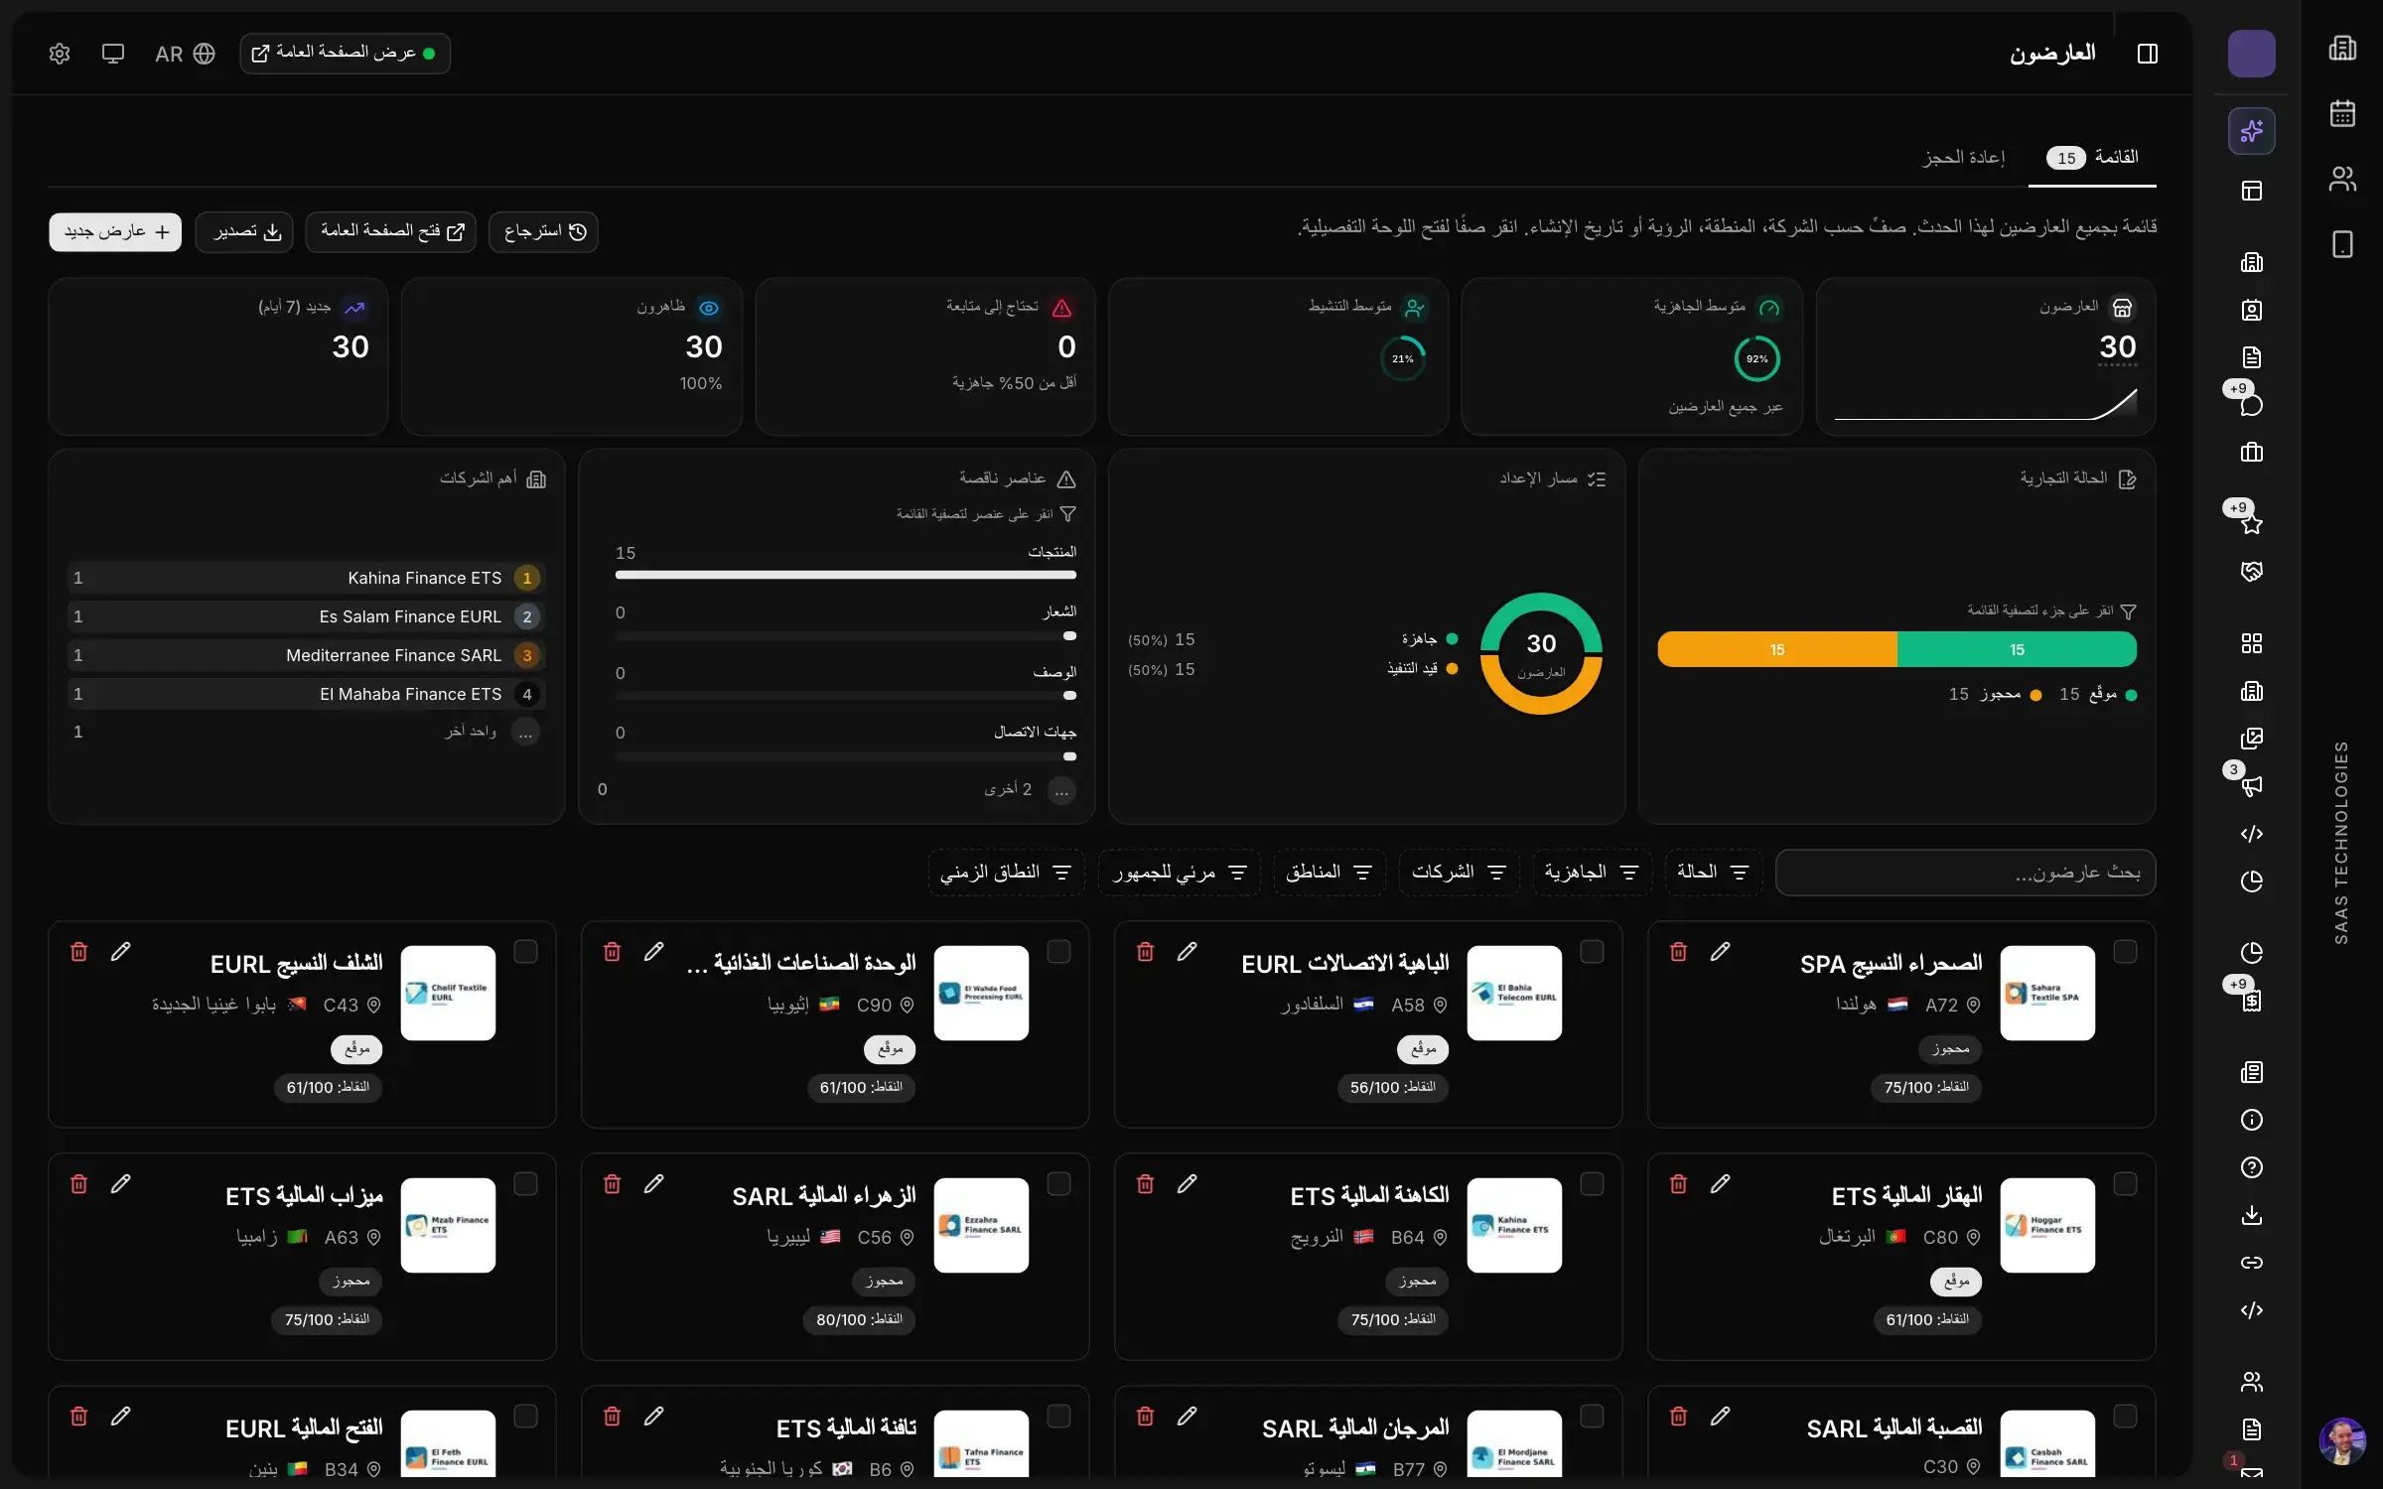Screen dimensions: 2383x1489
Task: Delete the الشلف النسيج EURL exhibitor card
Action: tap(79, 952)
